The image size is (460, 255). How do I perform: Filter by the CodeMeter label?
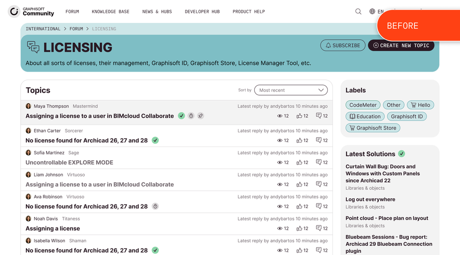point(363,105)
